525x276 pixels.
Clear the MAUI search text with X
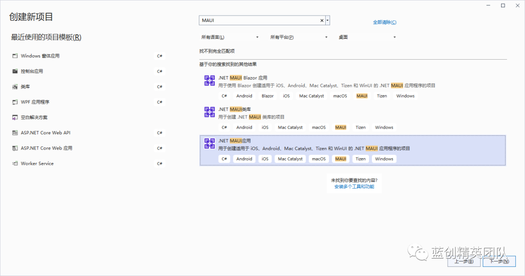click(x=322, y=20)
